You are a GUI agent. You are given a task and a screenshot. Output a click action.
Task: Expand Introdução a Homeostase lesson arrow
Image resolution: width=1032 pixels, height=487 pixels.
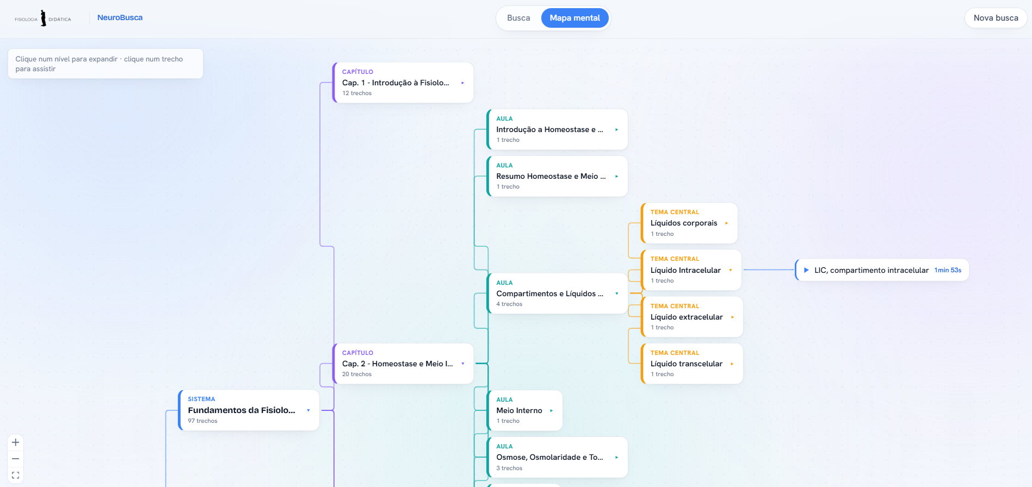point(616,130)
